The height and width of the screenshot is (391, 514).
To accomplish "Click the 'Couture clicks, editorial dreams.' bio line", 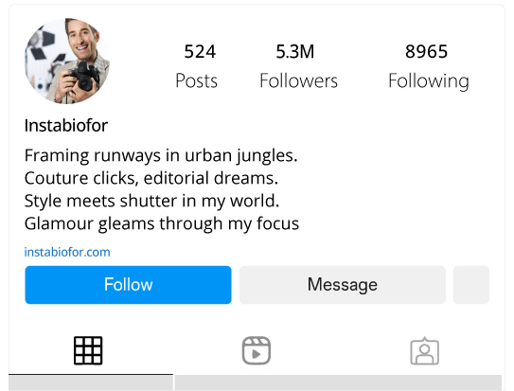I will (x=151, y=178).
